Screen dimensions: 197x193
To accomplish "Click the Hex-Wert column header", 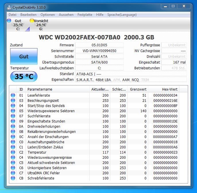I will click(x=164, y=89).
